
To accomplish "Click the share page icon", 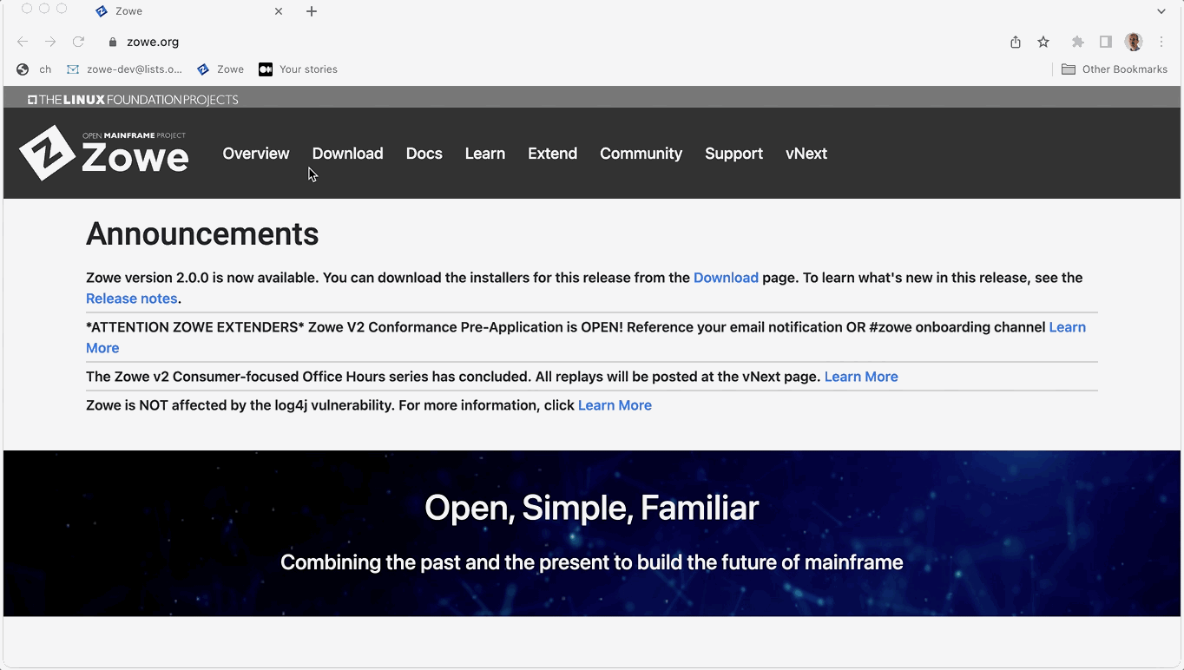I will tap(1016, 42).
